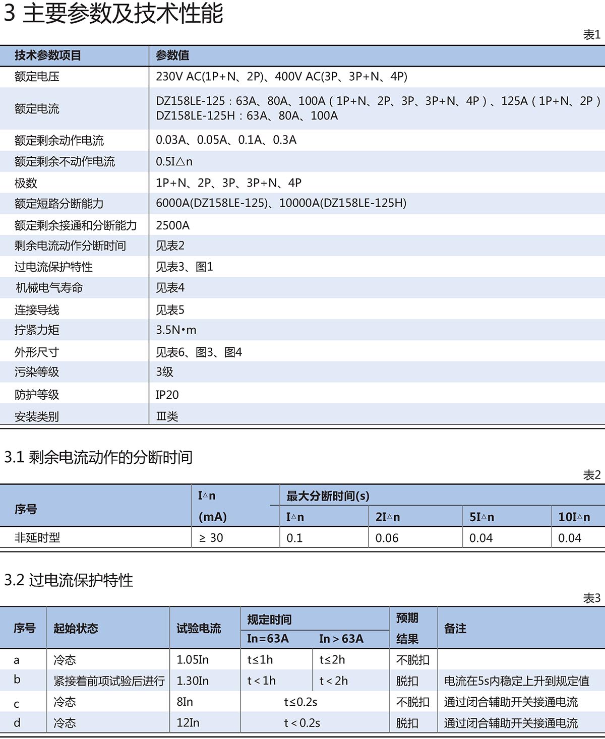Click the IP20 protection grade value
Screen dimensions: 605x739
tap(167, 395)
